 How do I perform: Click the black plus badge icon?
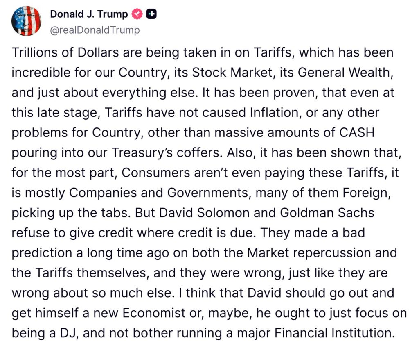(152, 14)
